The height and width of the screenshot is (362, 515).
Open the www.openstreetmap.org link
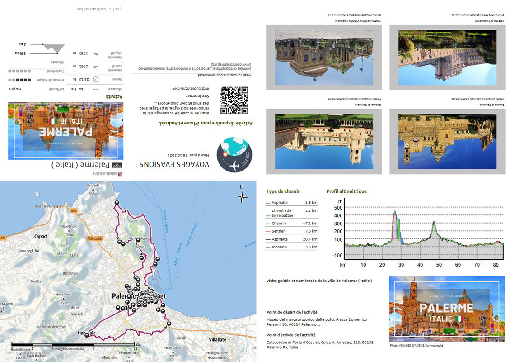[x=231, y=64]
